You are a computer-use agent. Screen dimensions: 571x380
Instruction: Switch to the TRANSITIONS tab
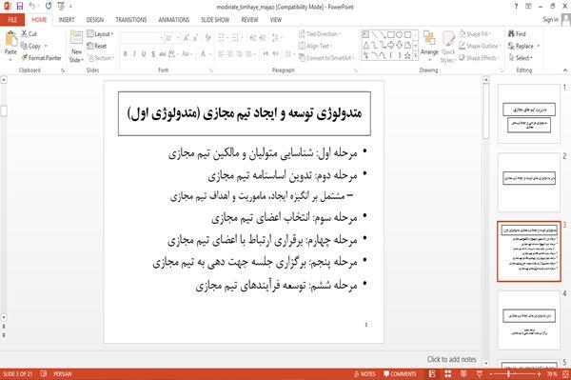tap(131, 20)
